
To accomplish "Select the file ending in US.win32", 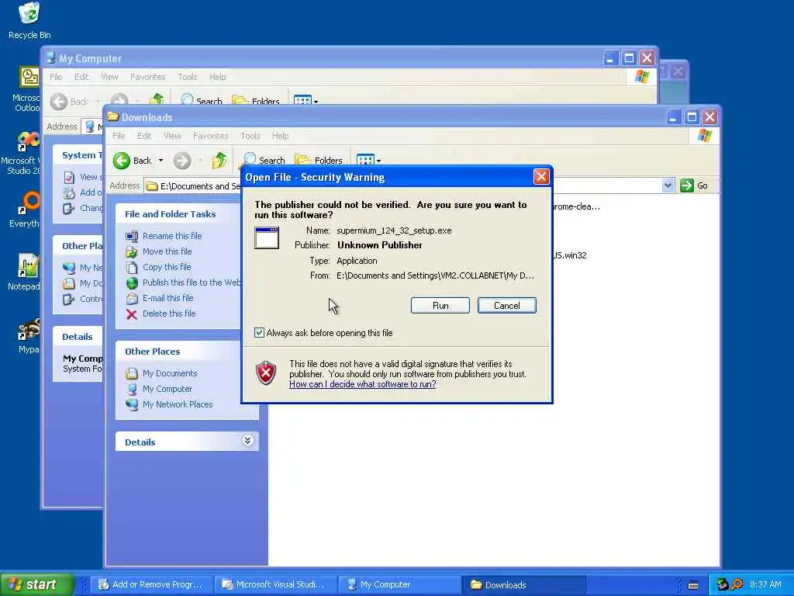I will coord(570,255).
